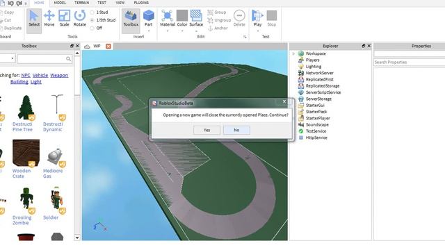This screenshot has width=445, height=250.
Task: Select the Mediocre Gas model
Action: tap(55, 162)
